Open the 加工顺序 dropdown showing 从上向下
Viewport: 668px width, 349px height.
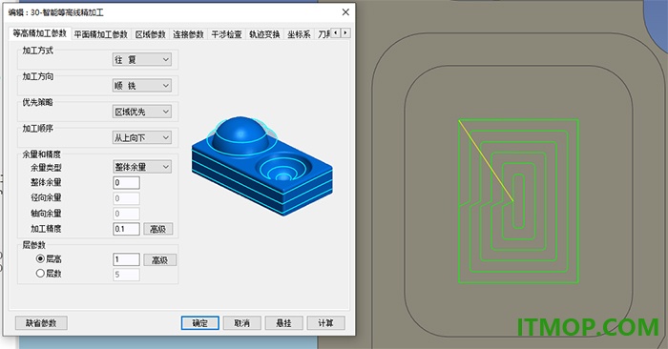click(142, 137)
